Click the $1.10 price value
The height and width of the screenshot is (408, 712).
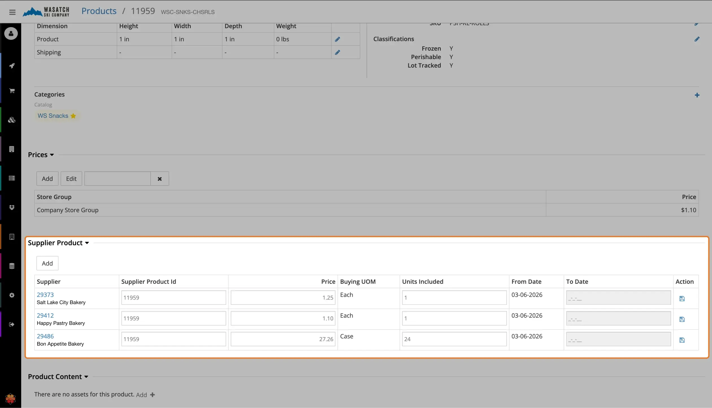click(x=689, y=210)
